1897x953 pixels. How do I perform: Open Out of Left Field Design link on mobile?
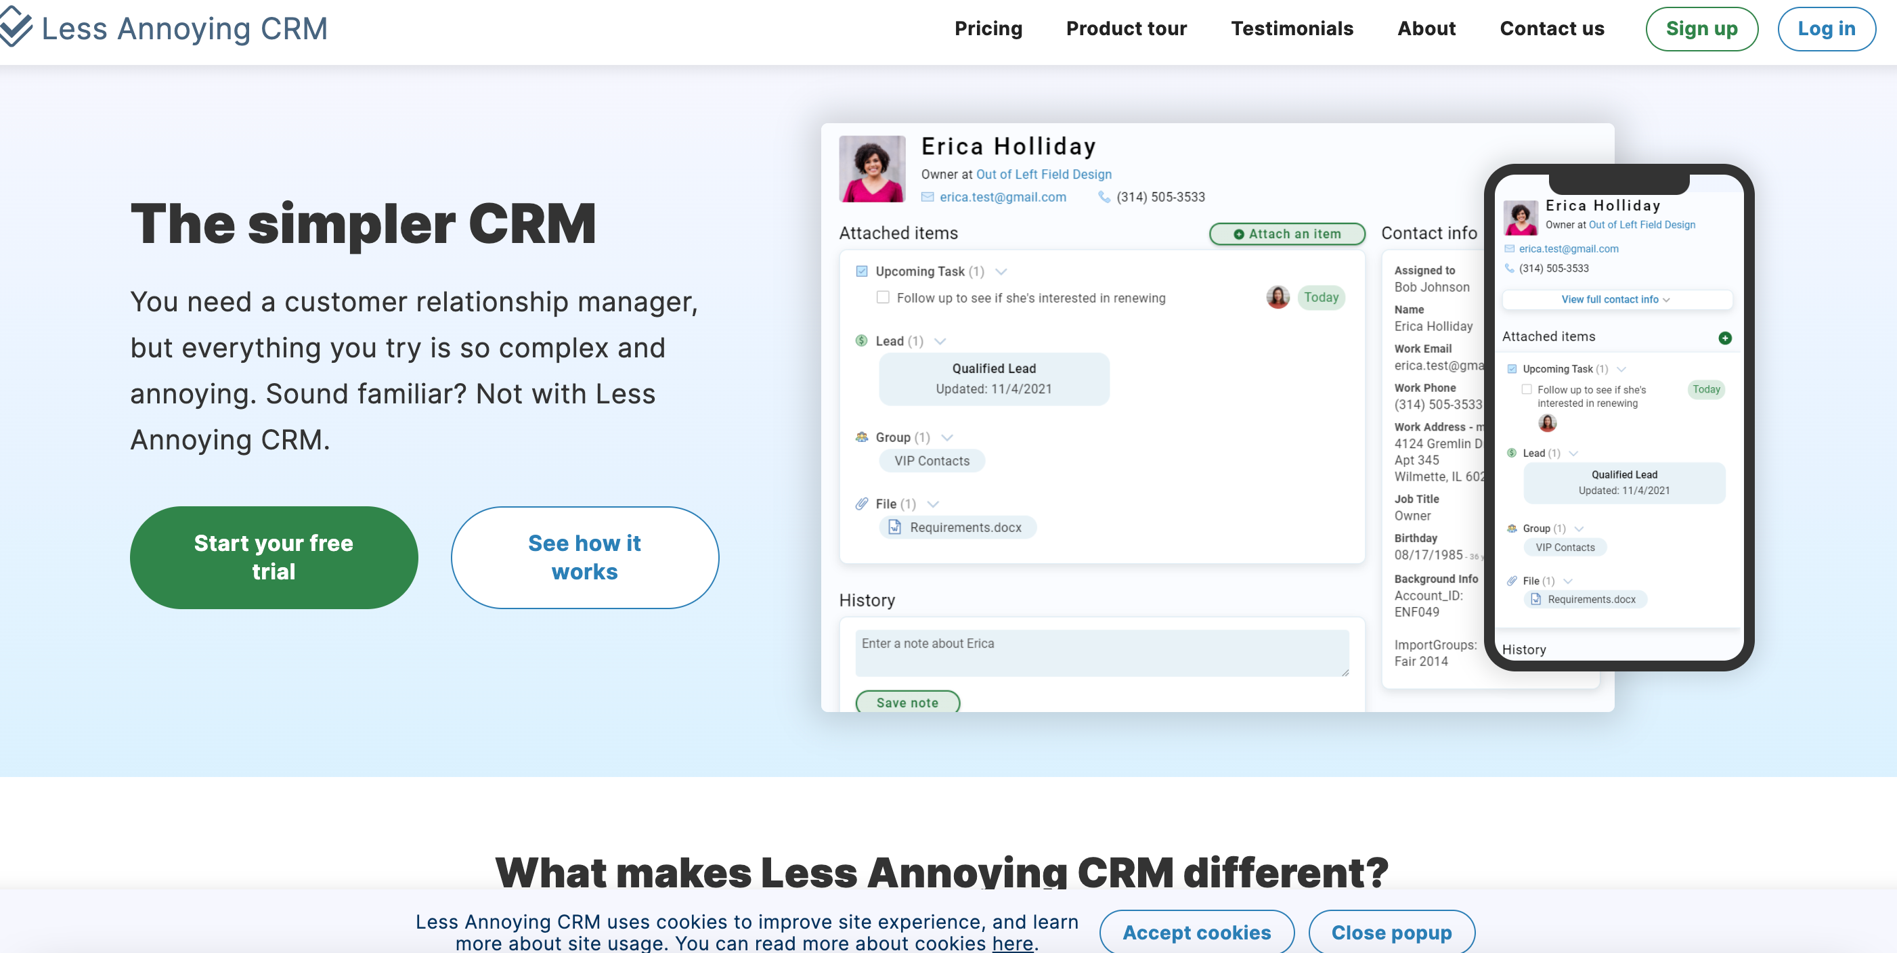click(x=1642, y=225)
